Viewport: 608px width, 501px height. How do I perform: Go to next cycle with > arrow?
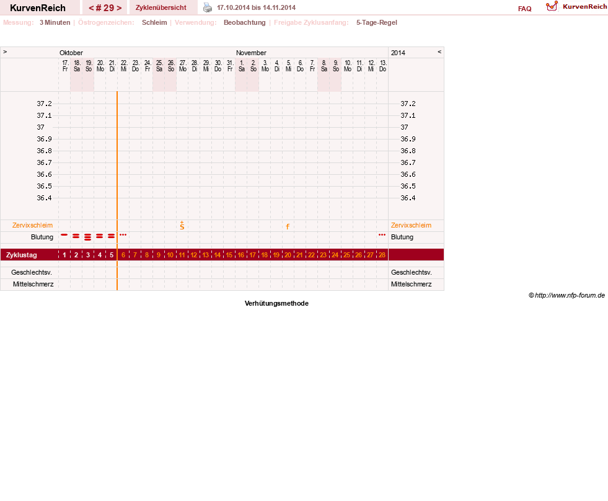119,8
